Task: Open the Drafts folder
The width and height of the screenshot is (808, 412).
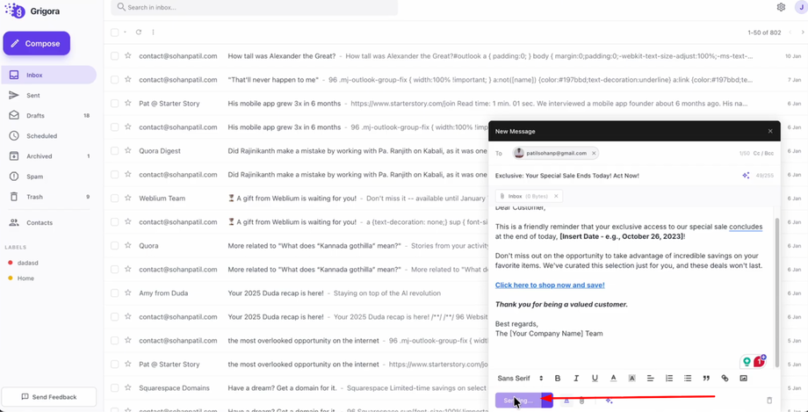Action: click(x=48, y=115)
